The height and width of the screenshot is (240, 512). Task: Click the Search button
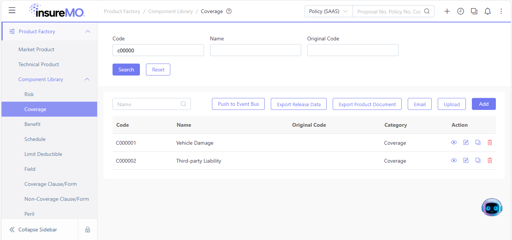(126, 70)
